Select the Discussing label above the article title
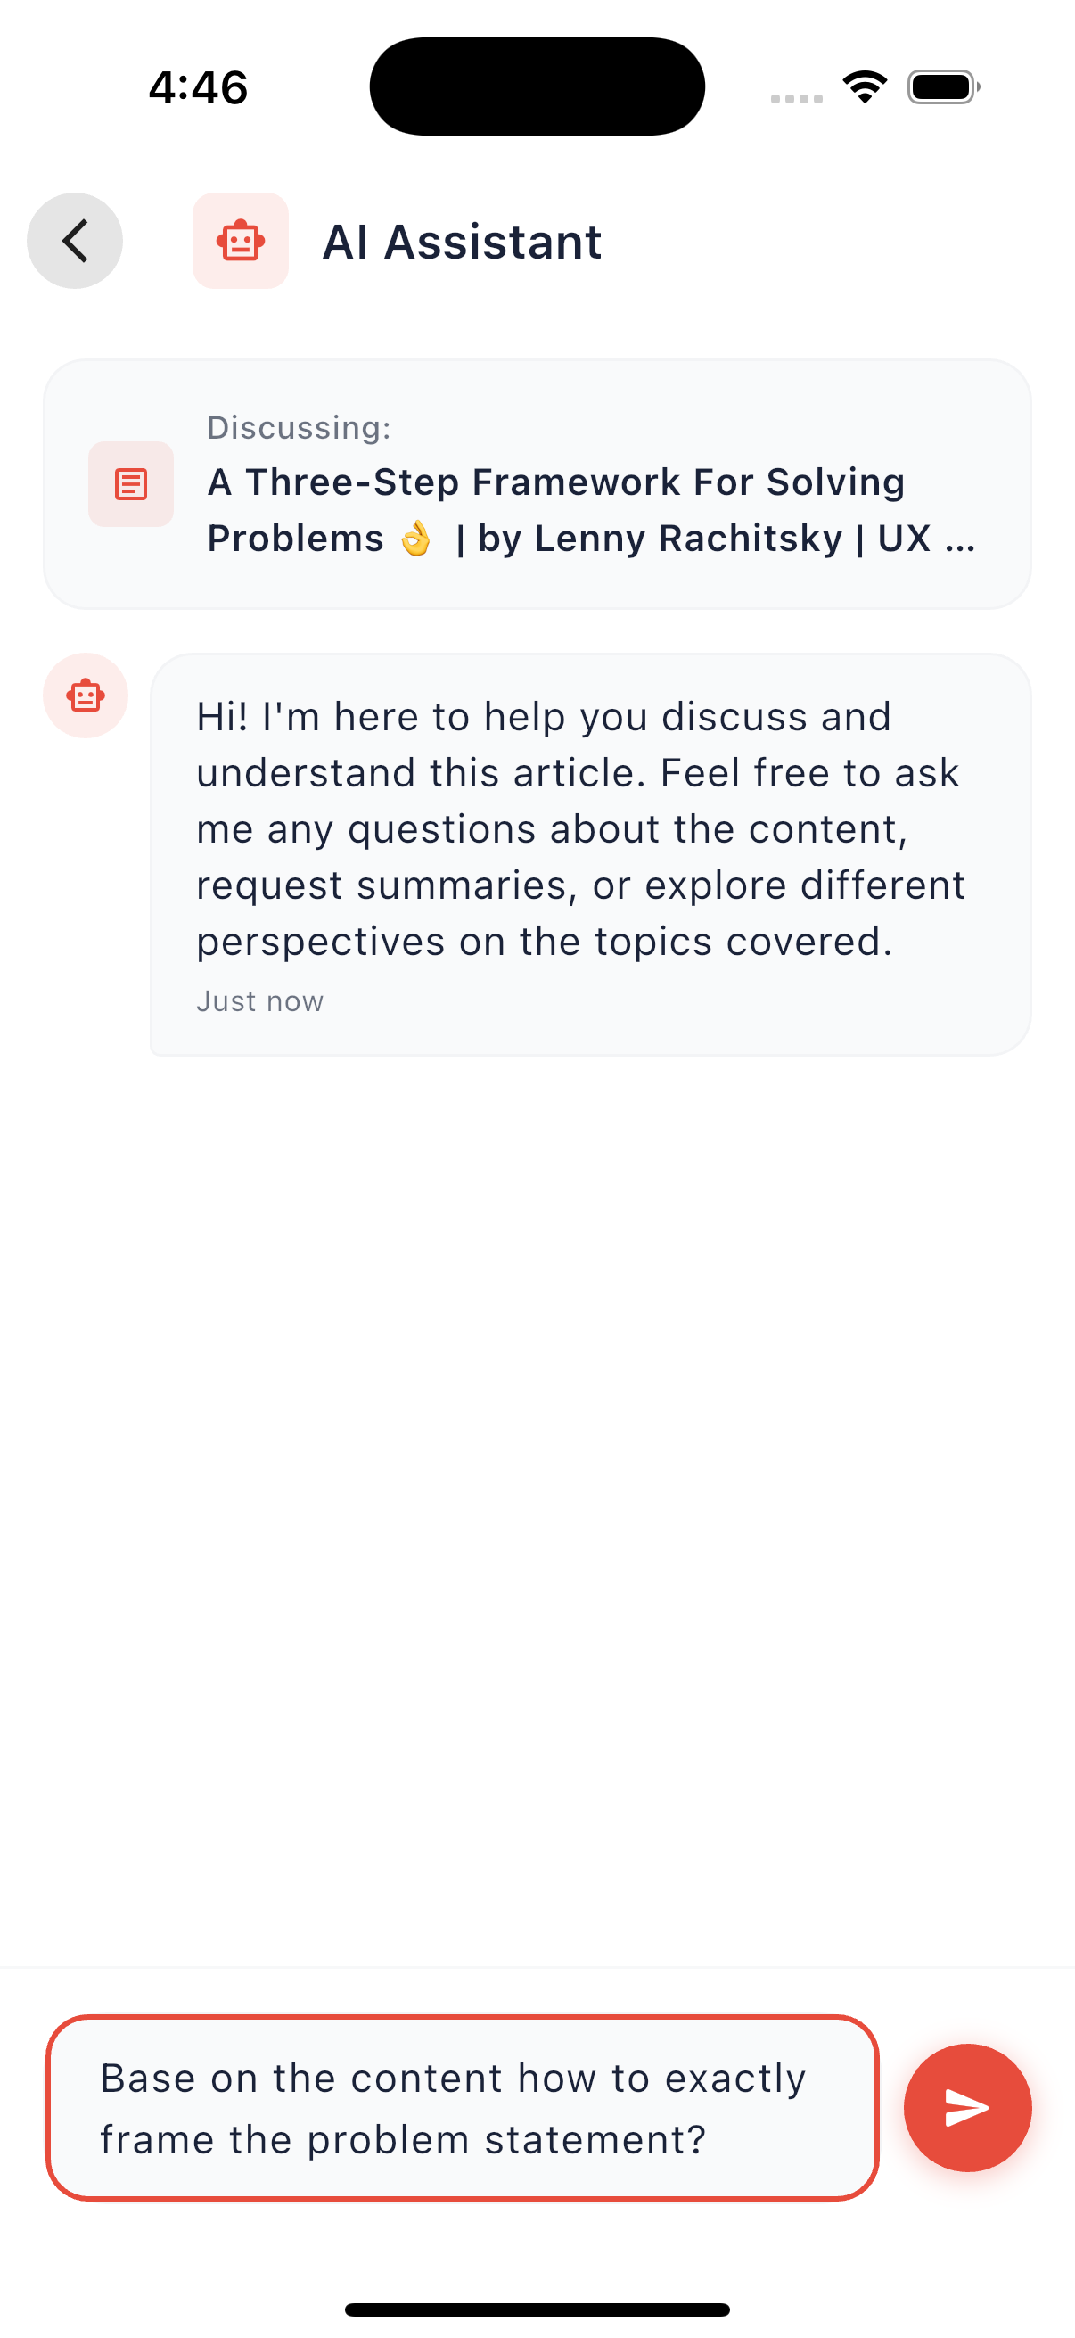This screenshot has width=1075, height=2338. tap(300, 427)
